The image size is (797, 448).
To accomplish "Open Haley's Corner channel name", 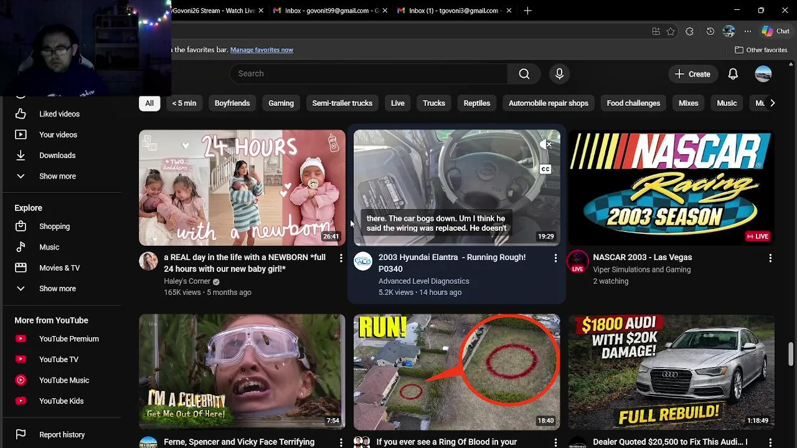I will pos(187,281).
